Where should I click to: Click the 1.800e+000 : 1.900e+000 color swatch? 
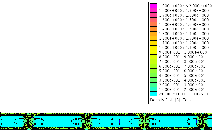[x=154, y=10]
